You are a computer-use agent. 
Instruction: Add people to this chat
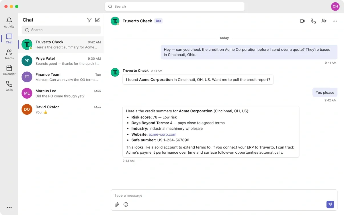[x=324, y=21]
